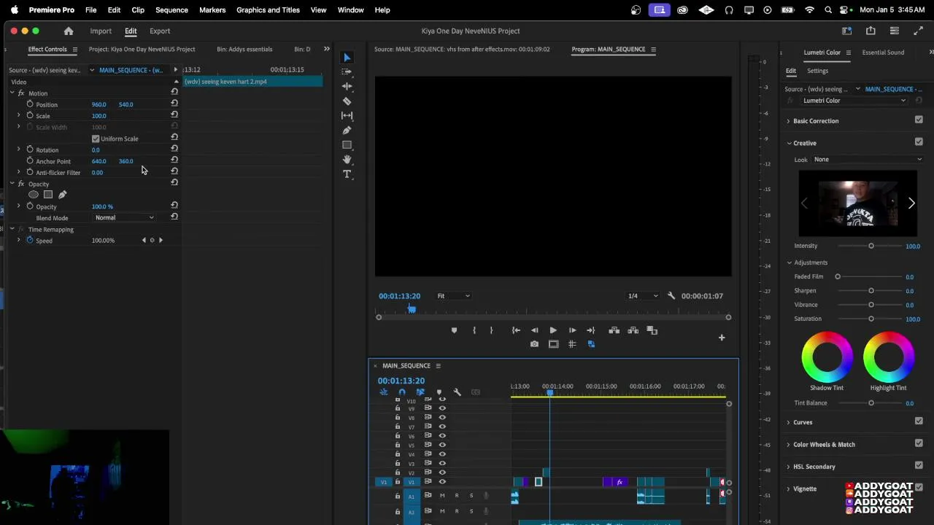Go to Out point
Screen dimensions: 934x525
(x=590, y=330)
